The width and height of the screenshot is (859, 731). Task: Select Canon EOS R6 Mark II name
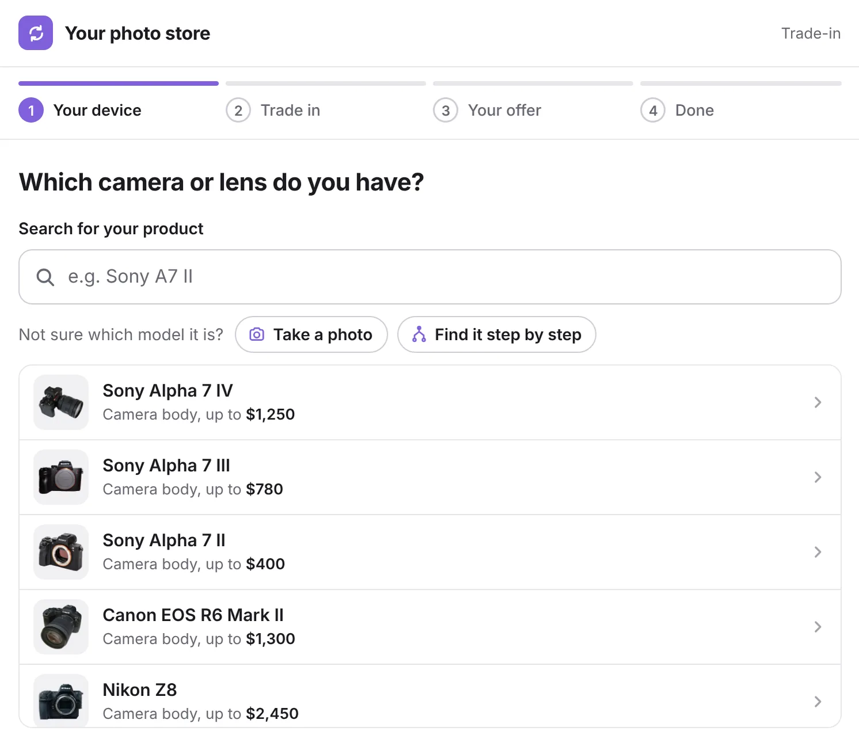point(193,615)
